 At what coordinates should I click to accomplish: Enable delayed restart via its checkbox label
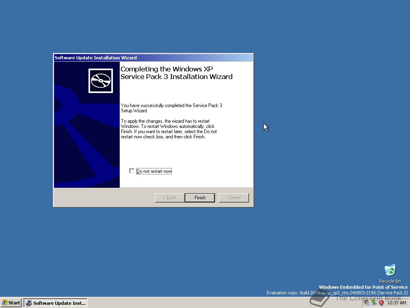(154, 171)
